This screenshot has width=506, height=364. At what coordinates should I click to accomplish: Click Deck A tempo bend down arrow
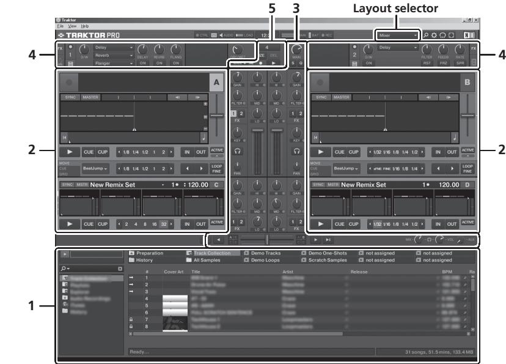tap(177, 97)
